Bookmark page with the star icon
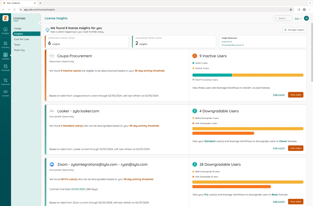313x206 pixels. 291,10
